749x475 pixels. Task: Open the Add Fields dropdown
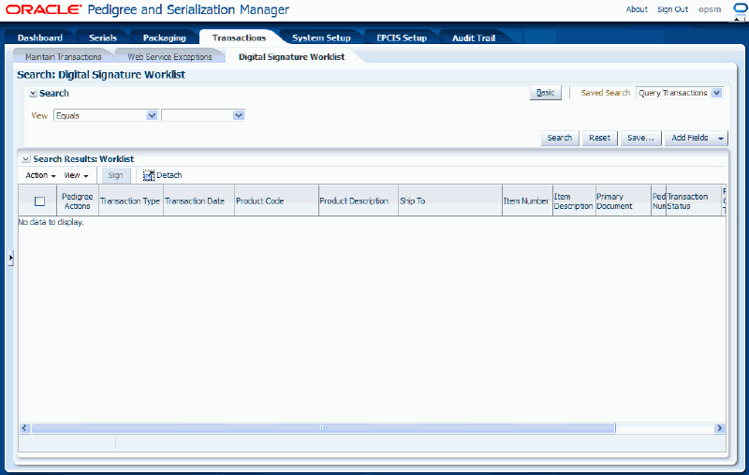coord(696,138)
